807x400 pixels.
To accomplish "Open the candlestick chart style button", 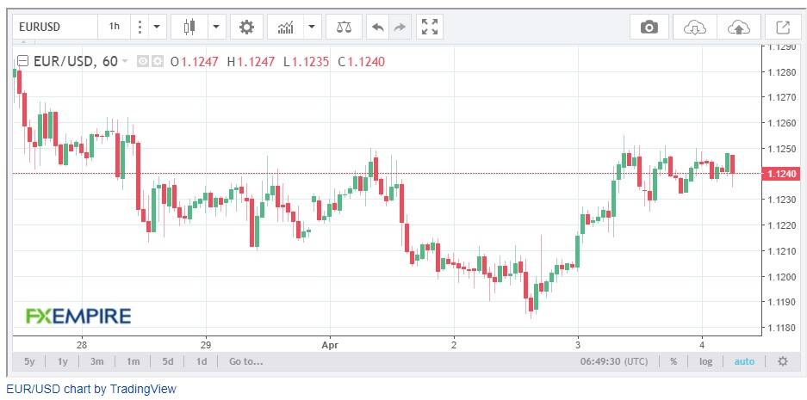I will click(189, 27).
